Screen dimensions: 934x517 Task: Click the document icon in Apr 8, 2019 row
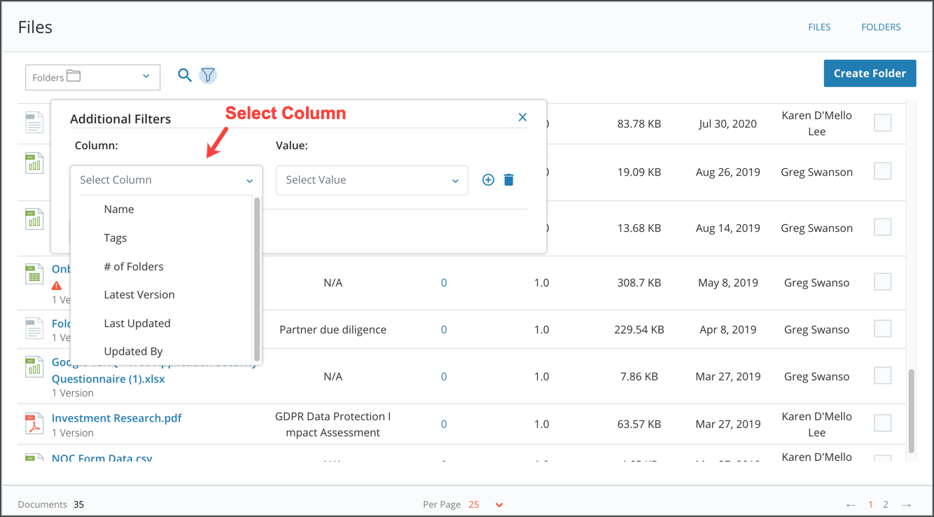34,328
